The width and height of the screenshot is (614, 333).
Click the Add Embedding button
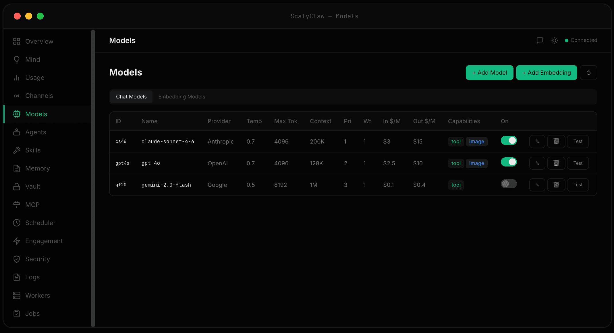[546, 73]
